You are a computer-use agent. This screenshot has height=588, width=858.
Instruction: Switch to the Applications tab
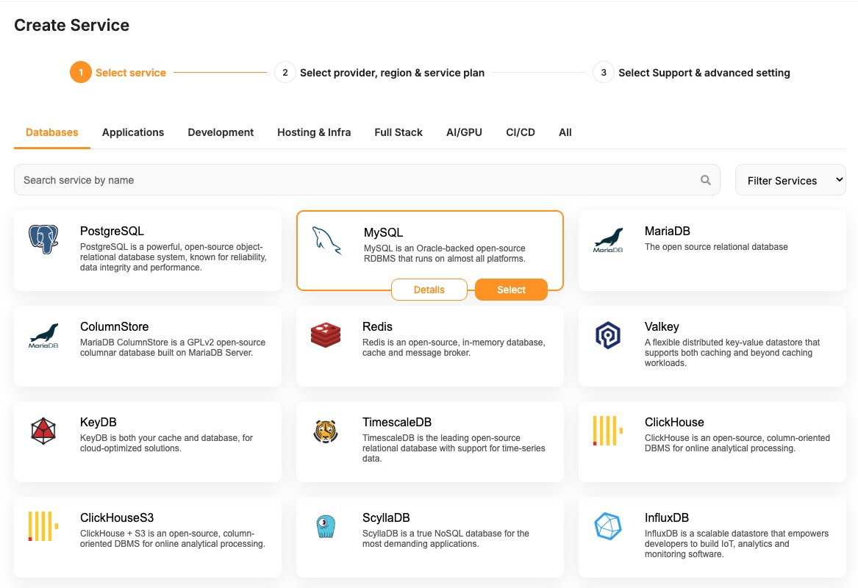point(133,132)
